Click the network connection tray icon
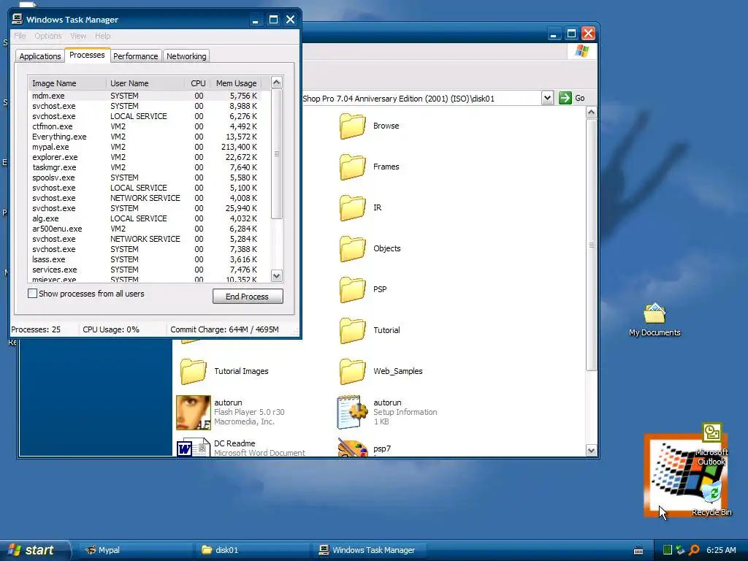This screenshot has height=561, width=748. pos(680,550)
